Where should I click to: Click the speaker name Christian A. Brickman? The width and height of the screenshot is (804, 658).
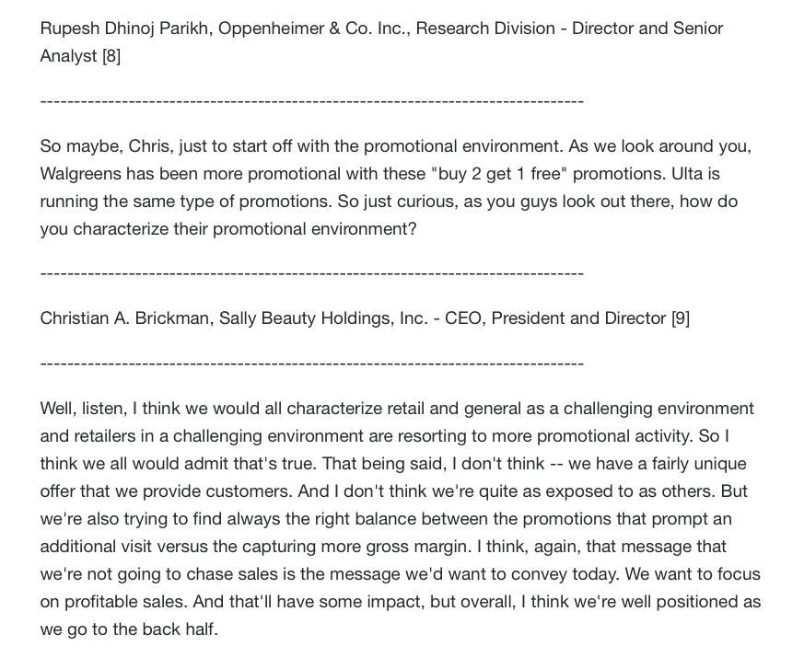(124, 318)
